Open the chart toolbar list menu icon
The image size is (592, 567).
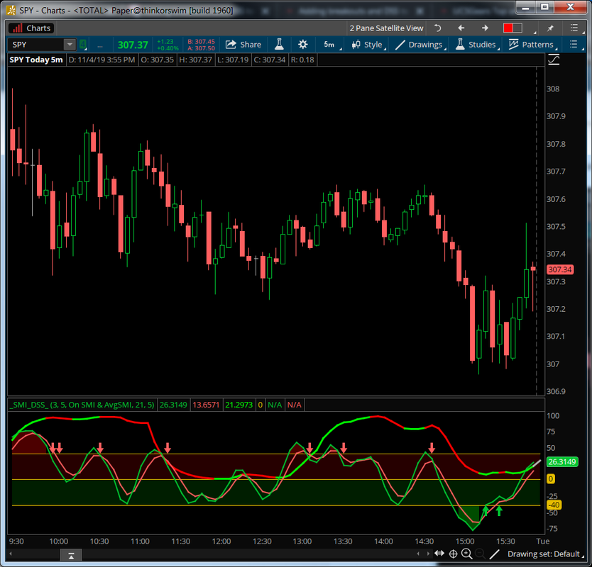(574, 45)
